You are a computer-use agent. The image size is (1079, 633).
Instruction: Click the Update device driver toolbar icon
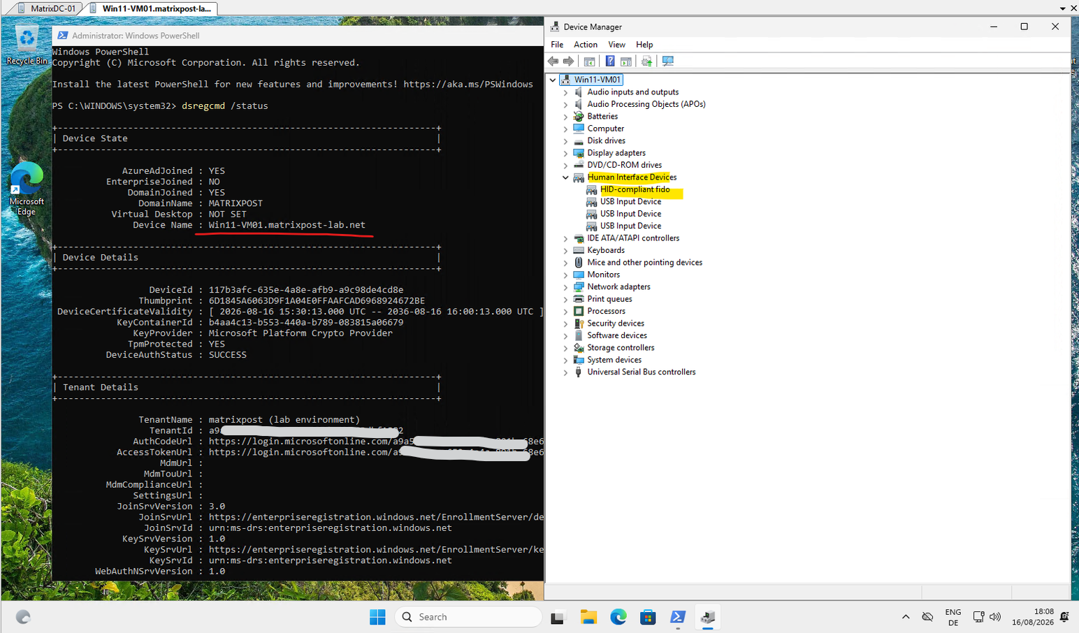tap(647, 61)
